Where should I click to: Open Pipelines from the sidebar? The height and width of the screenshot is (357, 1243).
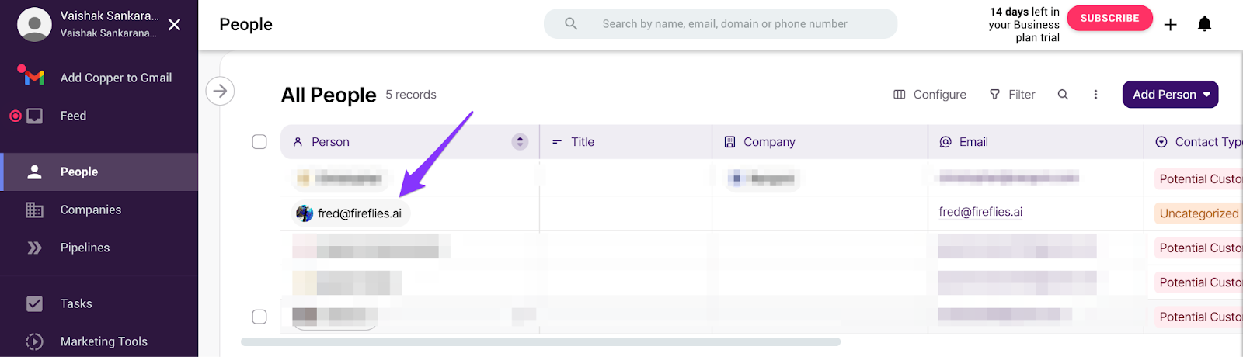[x=85, y=248]
